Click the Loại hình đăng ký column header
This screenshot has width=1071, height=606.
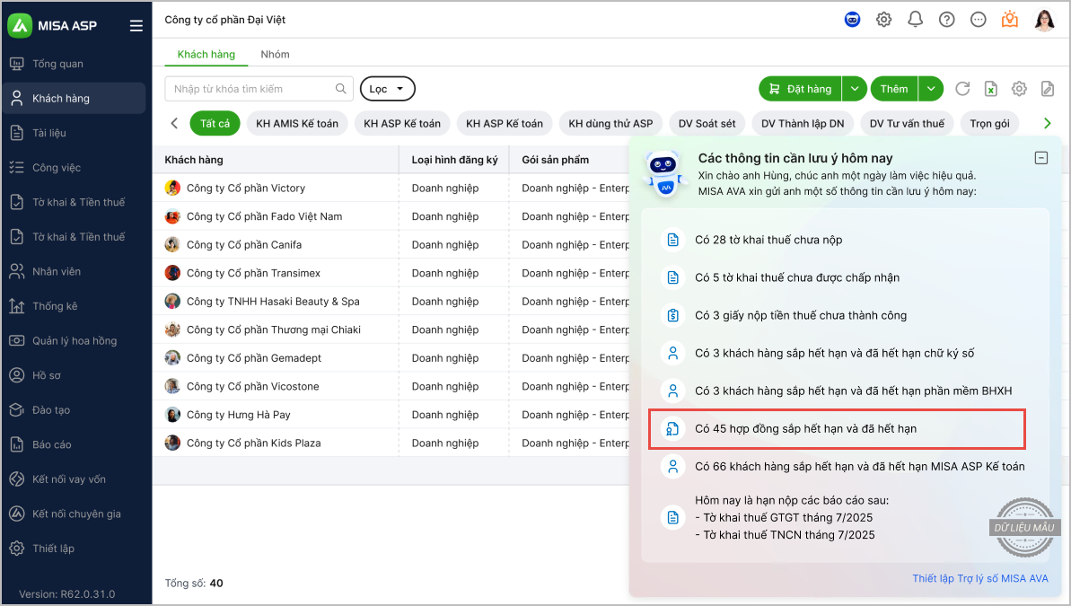point(455,160)
